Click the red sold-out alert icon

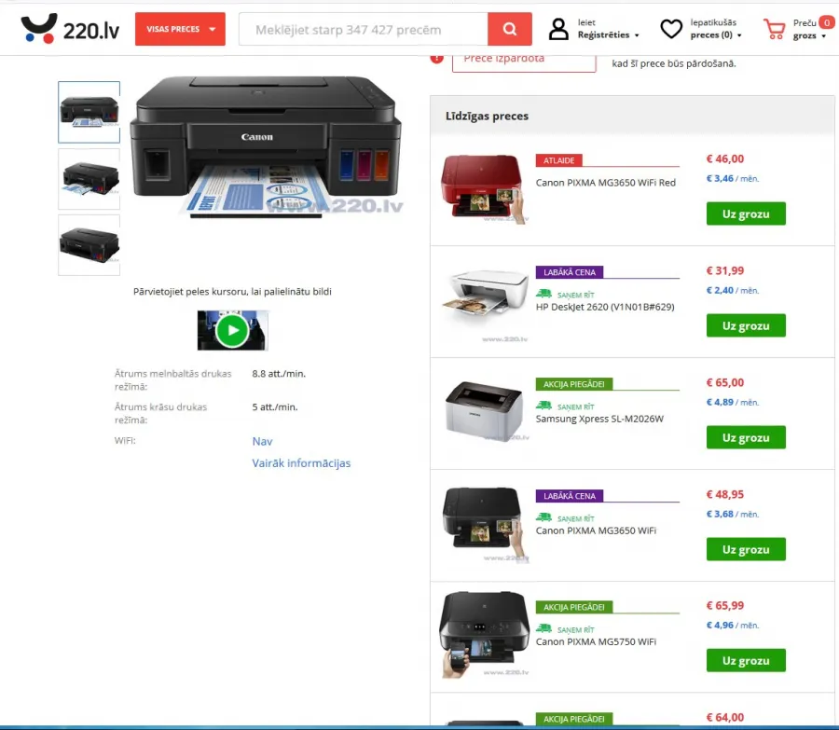436,59
